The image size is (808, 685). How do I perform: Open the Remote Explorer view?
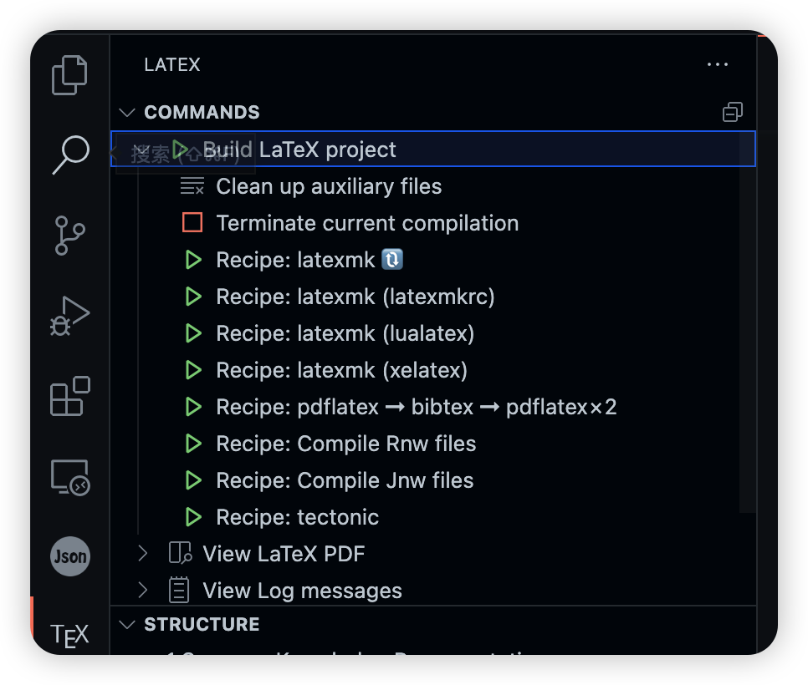tap(69, 475)
